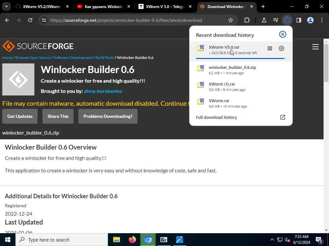Open the notifications action center
Screen dimensions: 329x246
(319, 240)
